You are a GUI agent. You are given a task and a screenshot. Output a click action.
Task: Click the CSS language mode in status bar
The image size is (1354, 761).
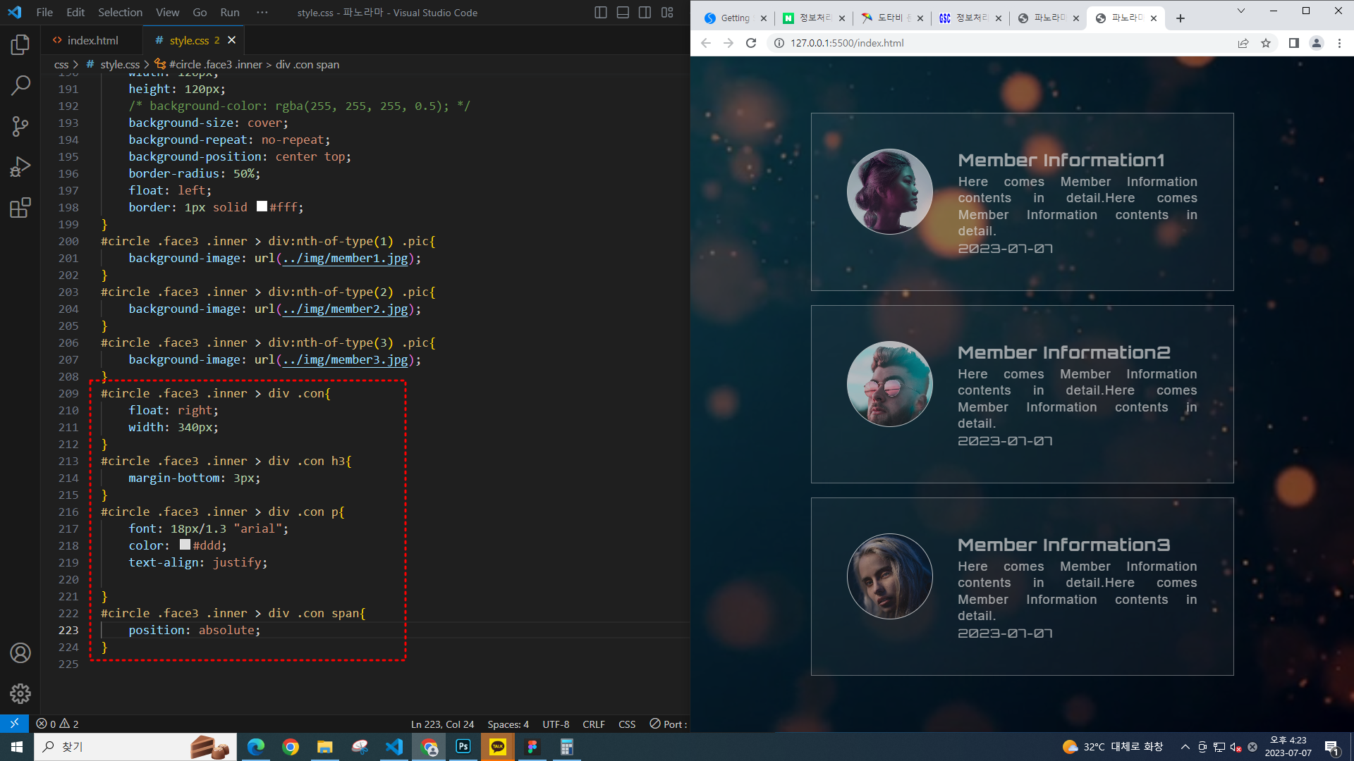(626, 724)
